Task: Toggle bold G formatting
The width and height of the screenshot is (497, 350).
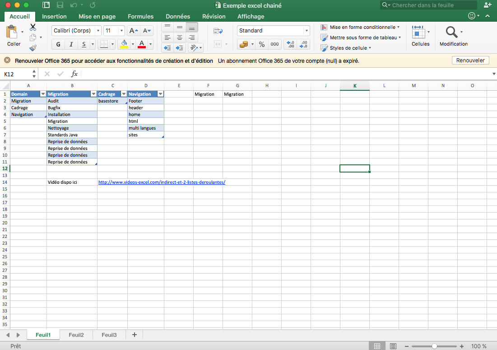Action: pyautogui.click(x=58, y=44)
